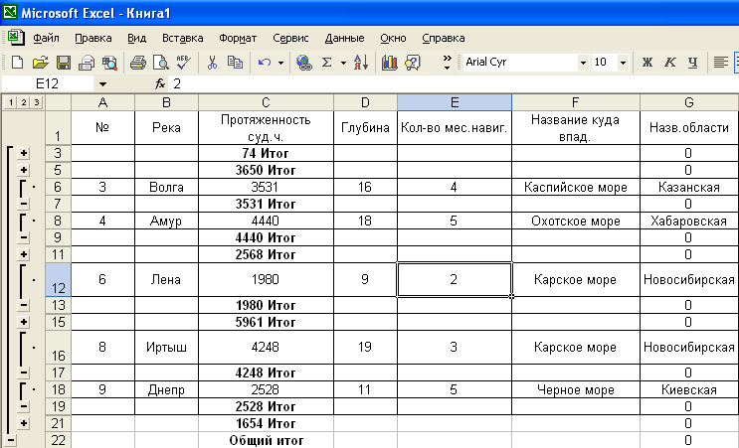739x448 pixels.
Task: Open the Сервис menu
Action: tap(290, 38)
